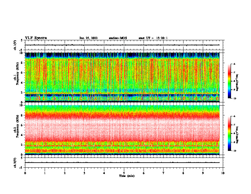Click time axis tick label "4"
Viewport: 251px width, 194px height.
104,173
